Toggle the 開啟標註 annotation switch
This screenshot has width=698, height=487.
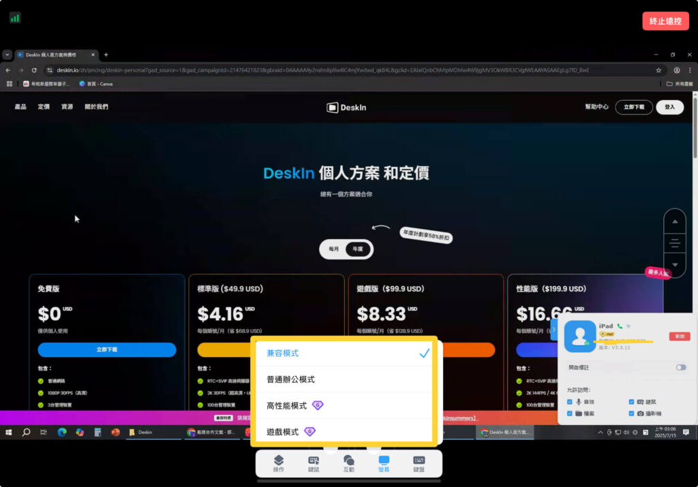pos(681,367)
